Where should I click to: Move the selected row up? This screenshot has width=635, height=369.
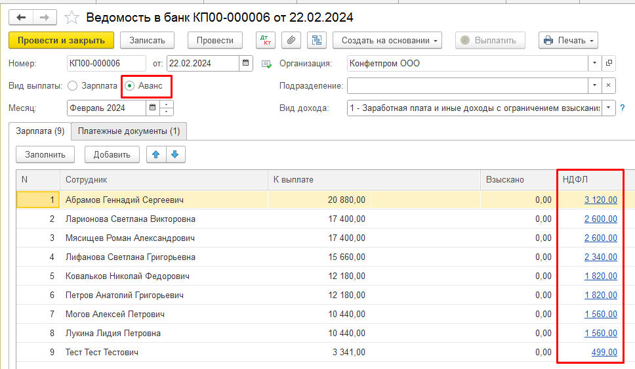156,154
